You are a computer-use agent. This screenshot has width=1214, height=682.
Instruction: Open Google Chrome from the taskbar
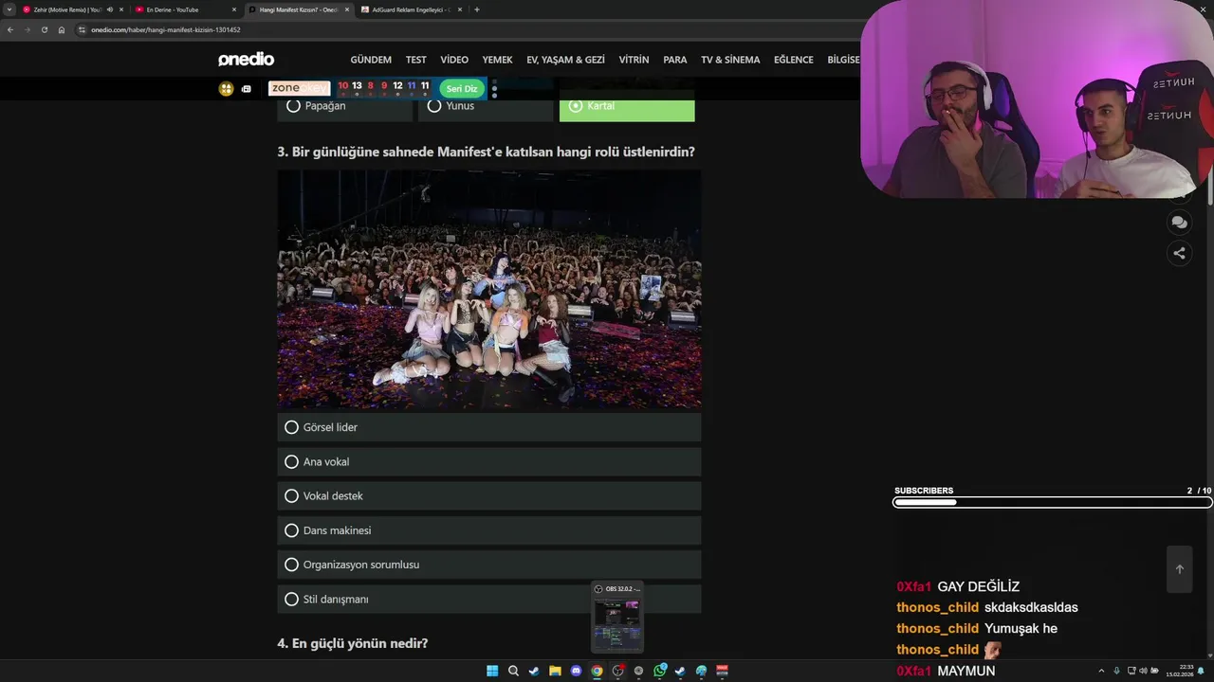[597, 671]
